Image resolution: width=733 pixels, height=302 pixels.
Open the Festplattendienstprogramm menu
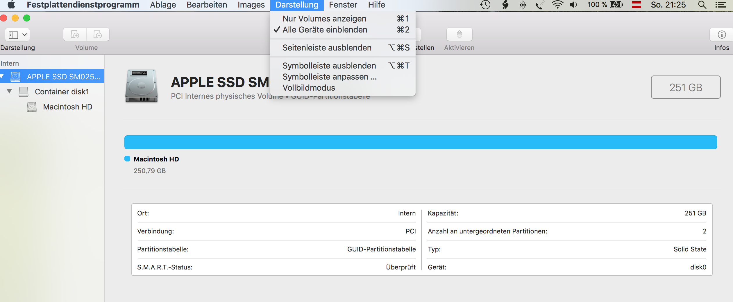[83, 5]
